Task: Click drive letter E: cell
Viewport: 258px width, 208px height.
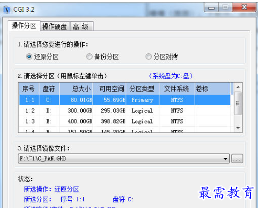Action: tap(49, 121)
